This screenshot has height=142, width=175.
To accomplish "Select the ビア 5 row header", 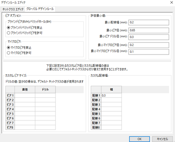I will click(10, 114).
